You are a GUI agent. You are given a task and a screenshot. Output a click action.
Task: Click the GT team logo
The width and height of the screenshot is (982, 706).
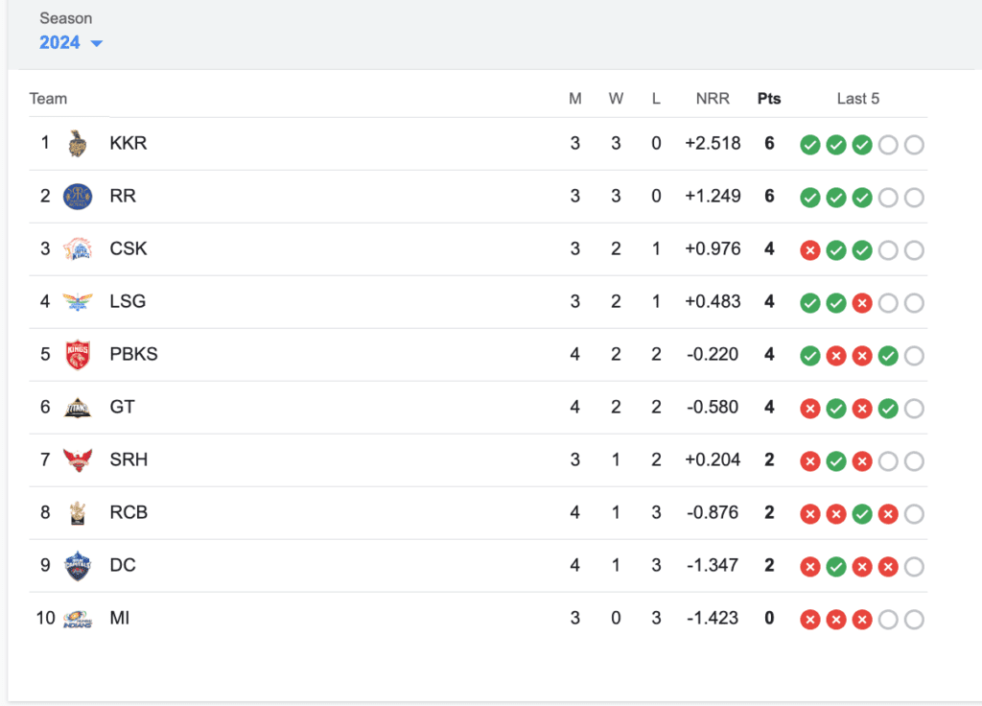76,407
